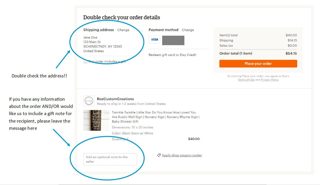Image resolution: width=320 pixels, height=185 pixels.
Task: Click the Shipping address heading
Action: click(98, 30)
